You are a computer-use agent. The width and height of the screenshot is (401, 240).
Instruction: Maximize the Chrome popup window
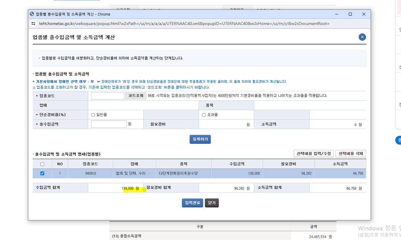coord(350,14)
